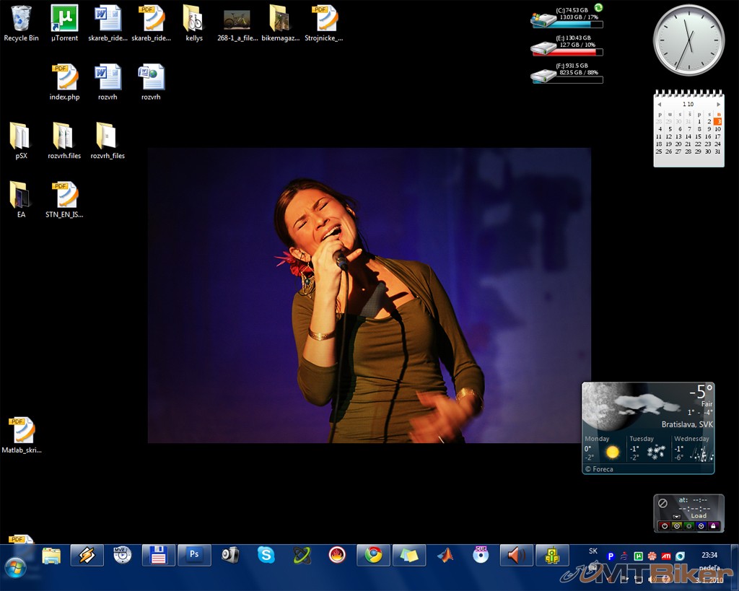The height and width of the screenshot is (591, 739).
Task: Toggle the purple lock button in the shutdown gadget
Action: [713, 526]
